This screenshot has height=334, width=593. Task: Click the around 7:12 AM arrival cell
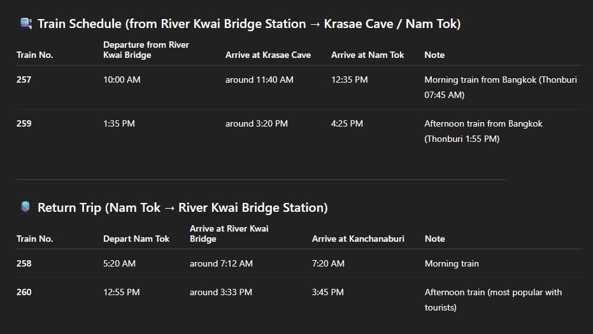pos(221,263)
